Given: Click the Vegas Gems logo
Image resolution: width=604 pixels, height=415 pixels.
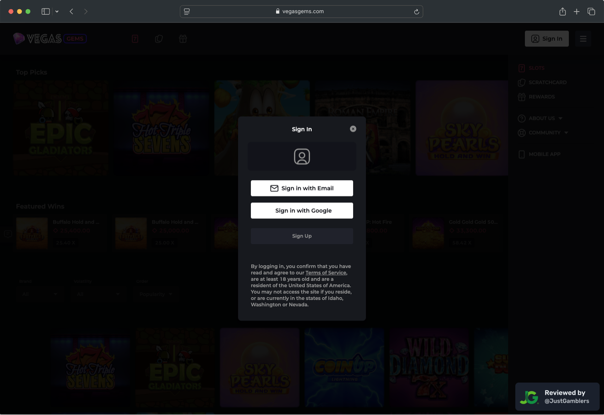Looking at the screenshot, I should coord(50,39).
